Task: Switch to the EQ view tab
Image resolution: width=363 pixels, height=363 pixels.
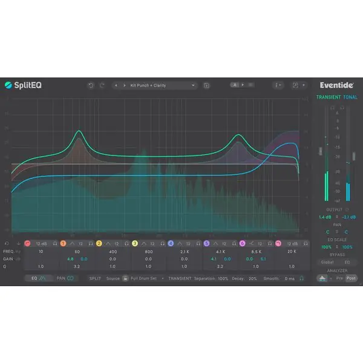Action: 39,278
